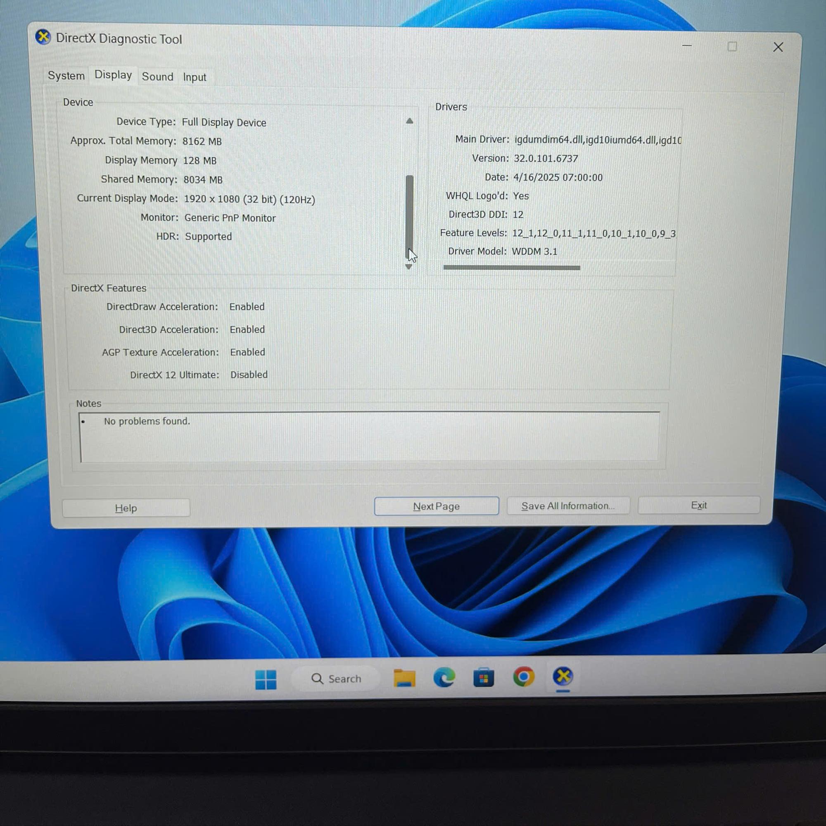Close the DirectX Diagnostic Tool window
Screen dimensions: 826x826
[x=778, y=47]
